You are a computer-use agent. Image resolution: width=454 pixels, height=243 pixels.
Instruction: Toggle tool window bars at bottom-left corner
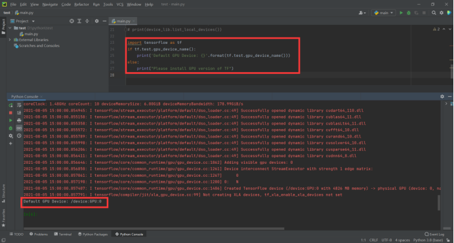click(x=3, y=240)
